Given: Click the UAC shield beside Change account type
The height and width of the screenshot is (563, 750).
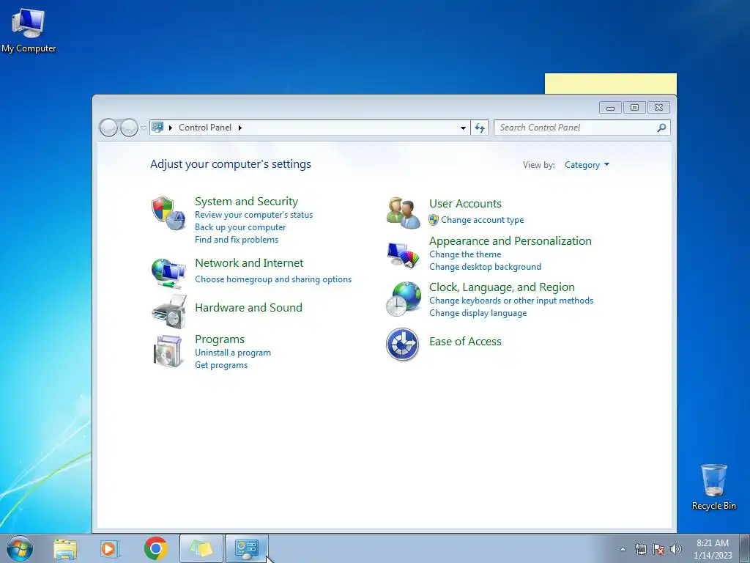Looking at the screenshot, I should (434, 220).
